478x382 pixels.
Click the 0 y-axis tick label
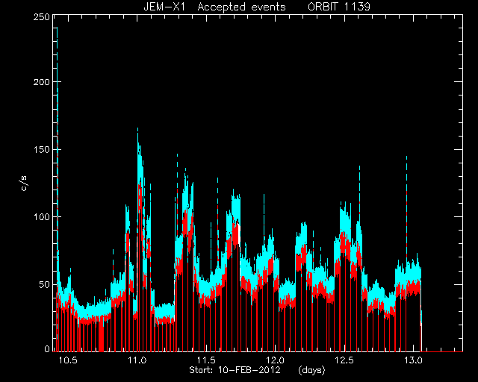pos(47,349)
